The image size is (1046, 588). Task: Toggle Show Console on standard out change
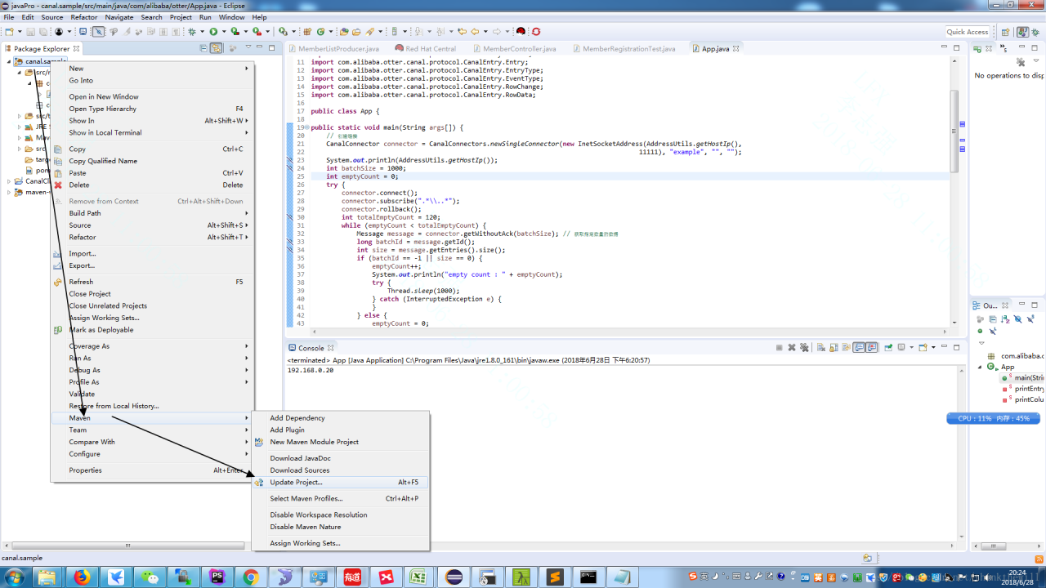859,347
